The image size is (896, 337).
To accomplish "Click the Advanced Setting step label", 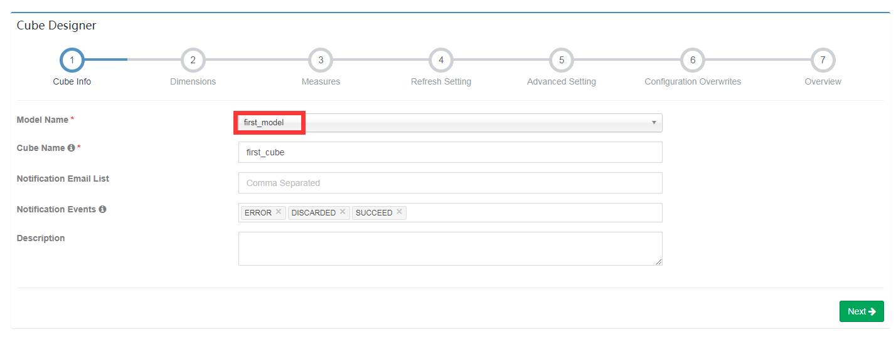I will coord(562,81).
